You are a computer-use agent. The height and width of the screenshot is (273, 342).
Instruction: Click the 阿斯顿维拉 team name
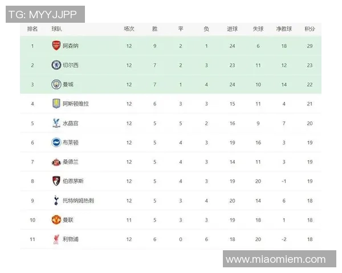[x=75, y=104]
